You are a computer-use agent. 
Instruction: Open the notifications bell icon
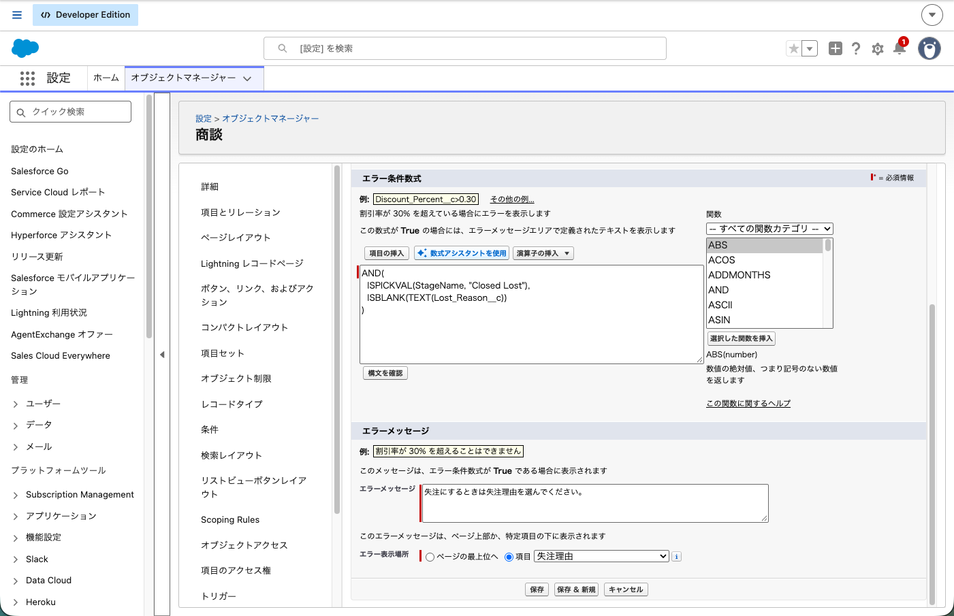pyautogui.click(x=900, y=48)
